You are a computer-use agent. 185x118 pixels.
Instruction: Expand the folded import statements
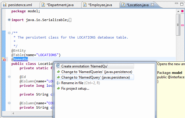9,20
